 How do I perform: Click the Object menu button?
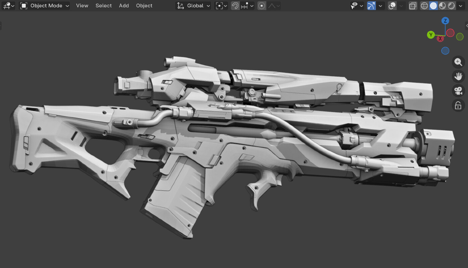click(x=144, y=6)
